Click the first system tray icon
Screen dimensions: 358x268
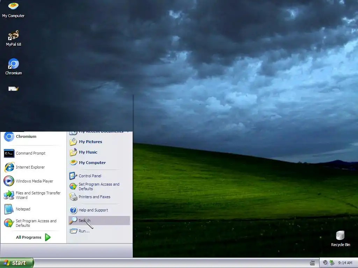325,263
